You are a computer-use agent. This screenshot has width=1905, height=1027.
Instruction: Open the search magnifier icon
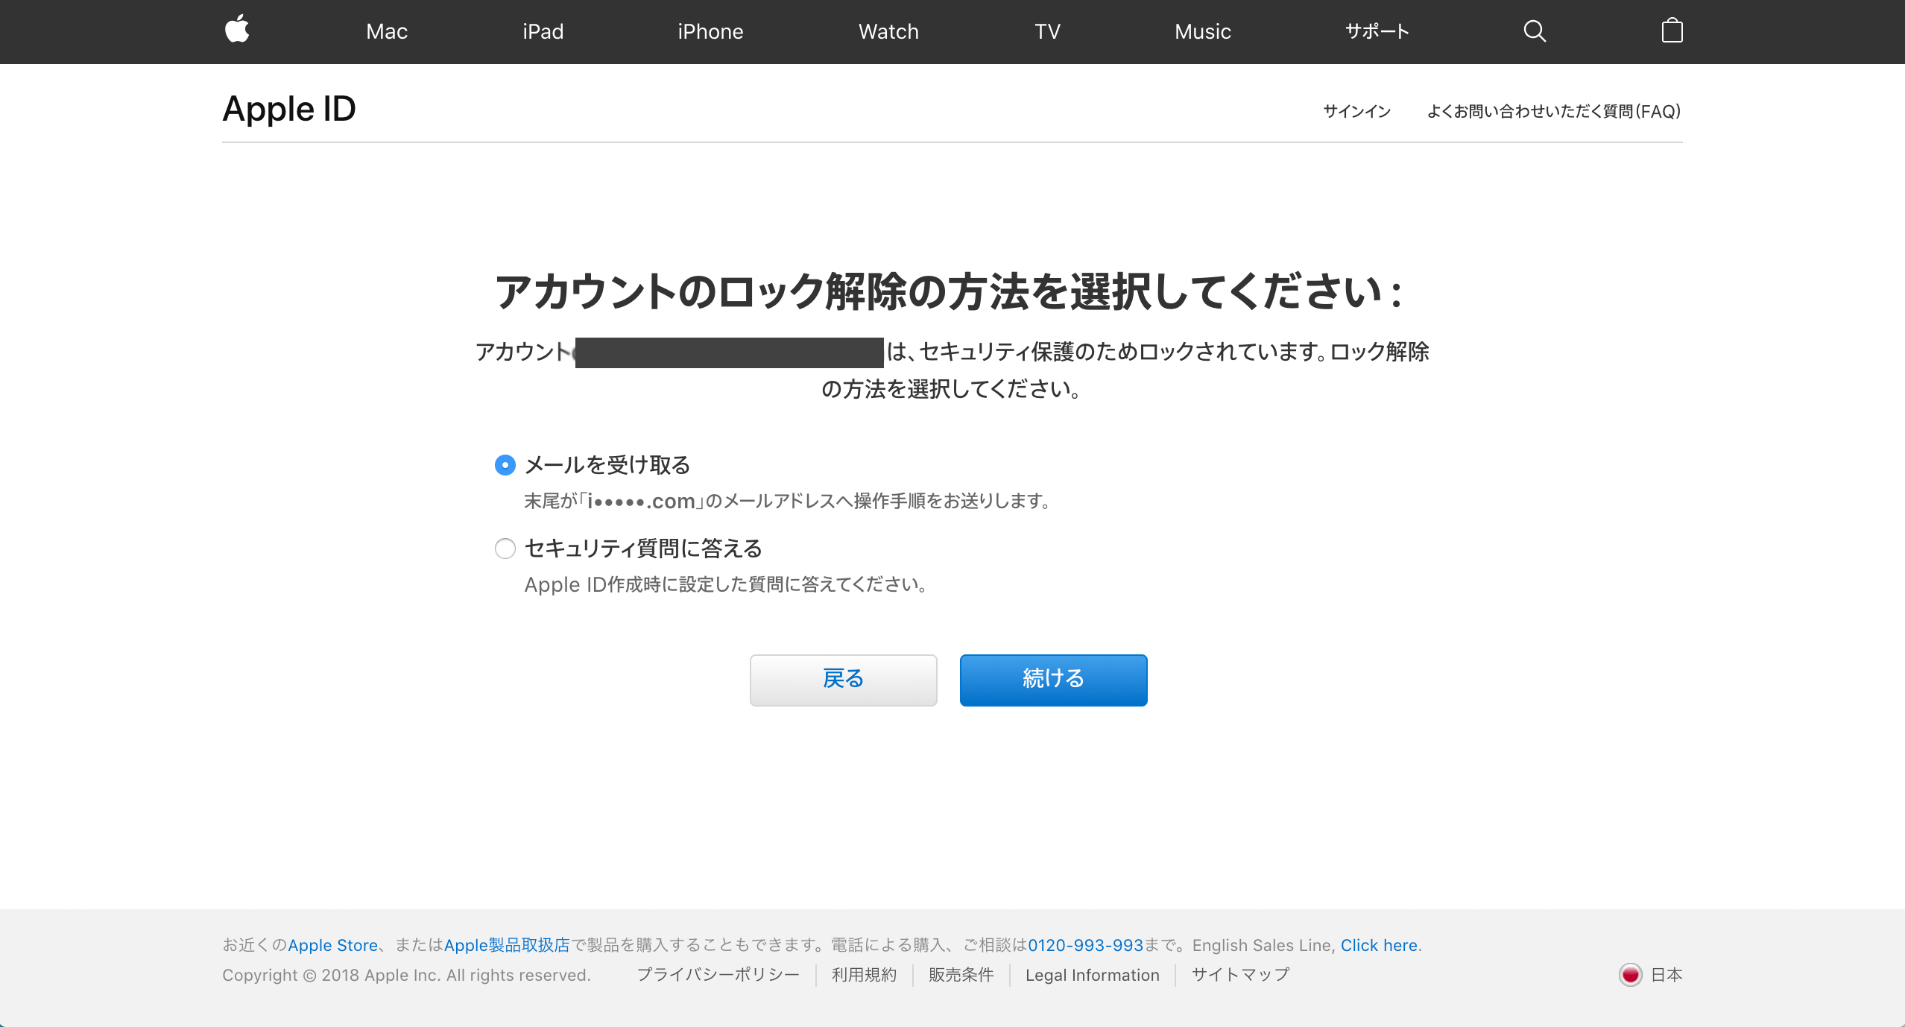tap(1534, 31)
